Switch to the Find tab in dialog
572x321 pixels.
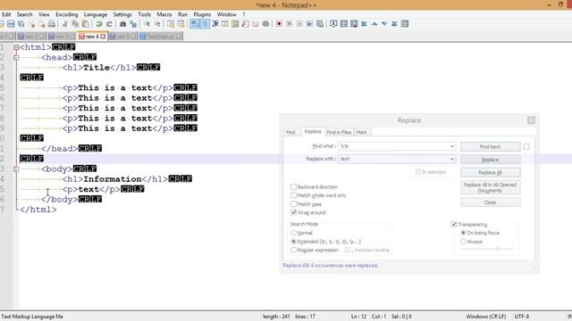tap(290, 132)
